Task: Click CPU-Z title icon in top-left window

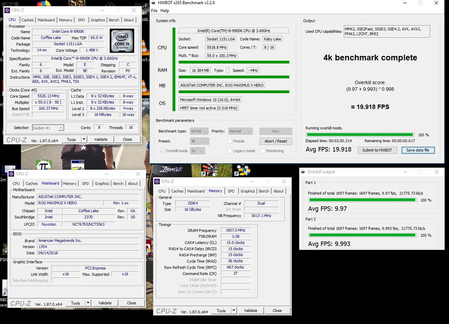Action: click(x=7, y=10)
